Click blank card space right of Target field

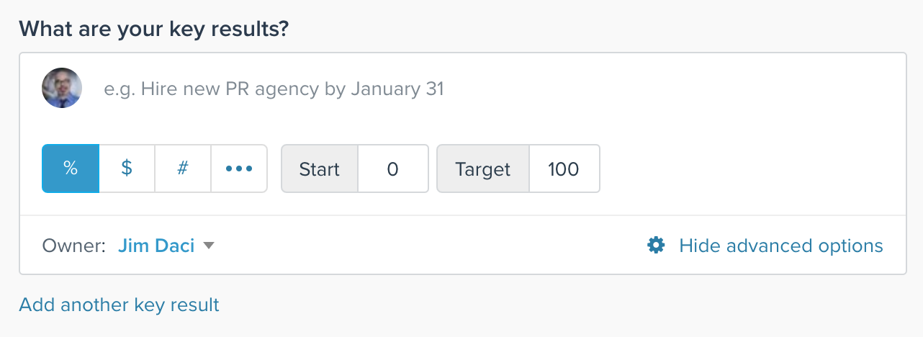752,169
